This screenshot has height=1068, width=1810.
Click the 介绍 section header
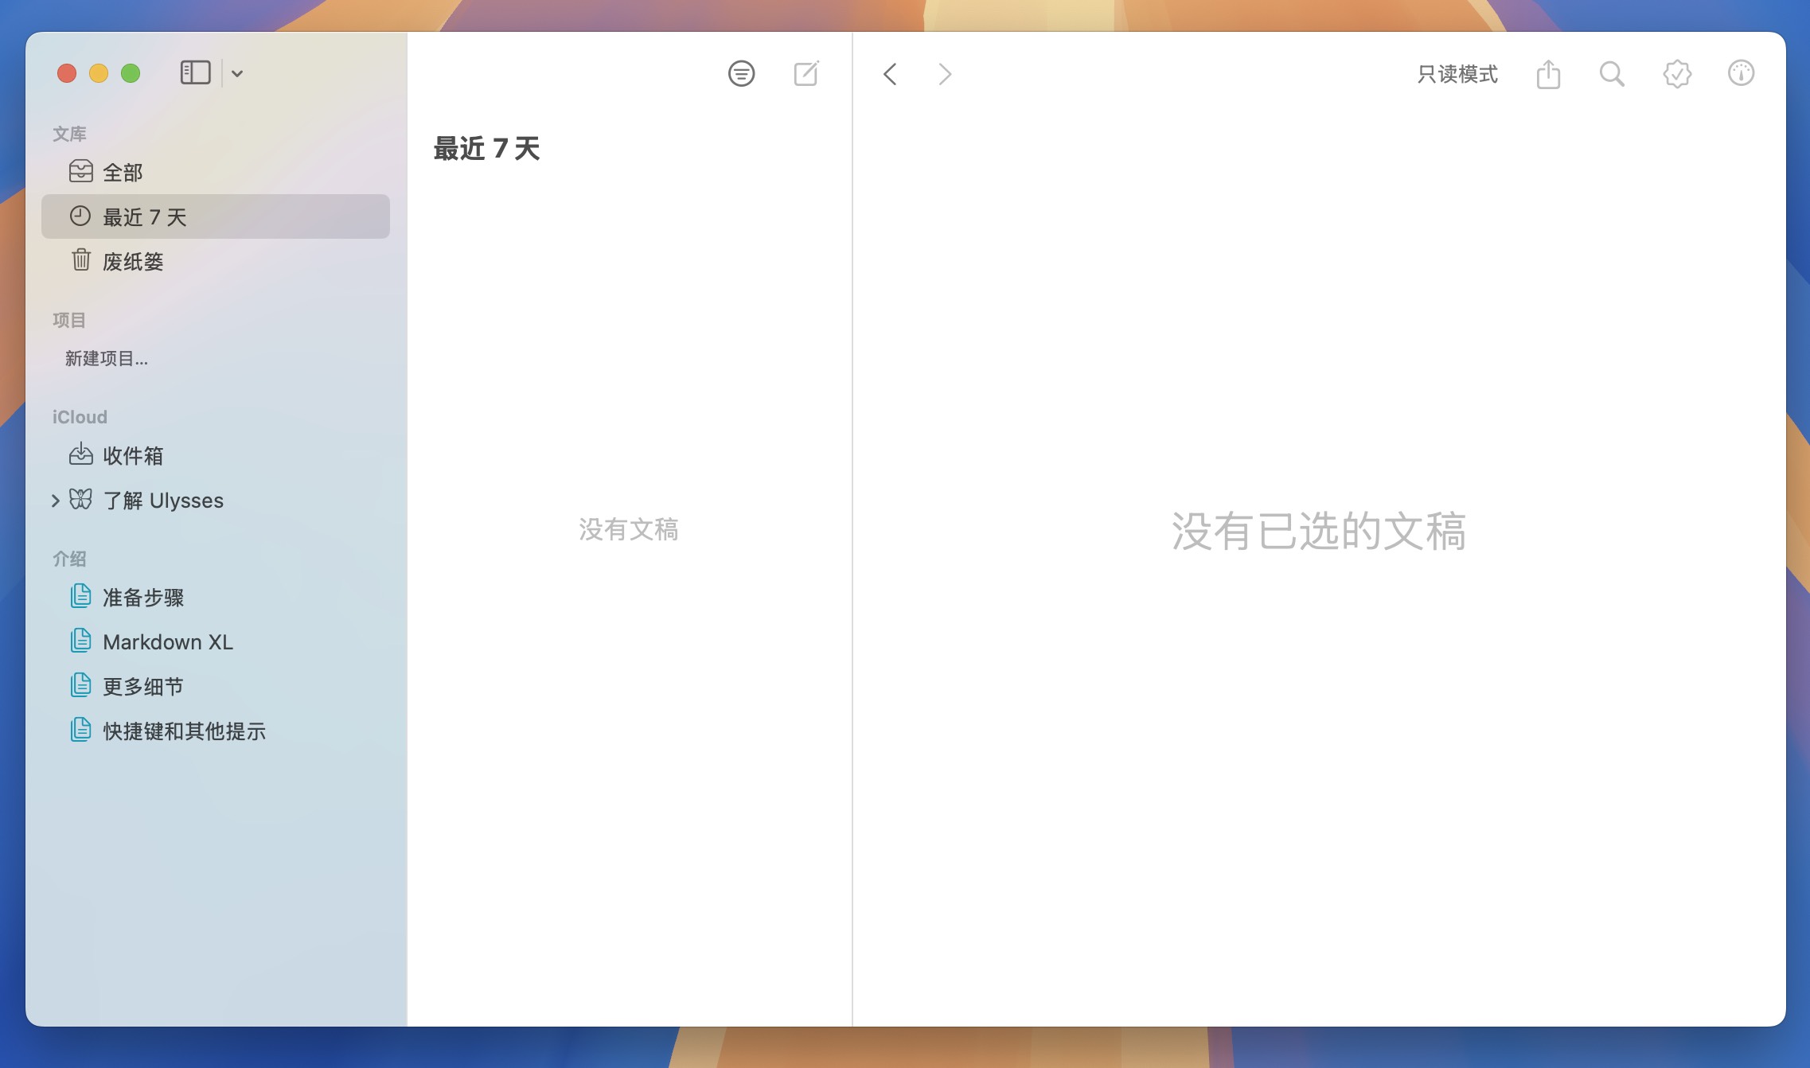[69, 559]
